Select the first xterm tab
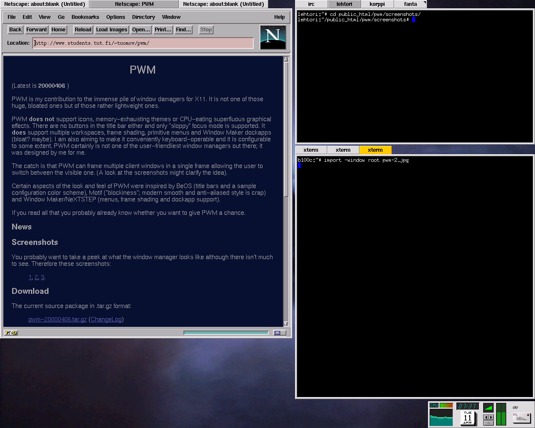This screenshot has width=535, height=428. [311, 150]
